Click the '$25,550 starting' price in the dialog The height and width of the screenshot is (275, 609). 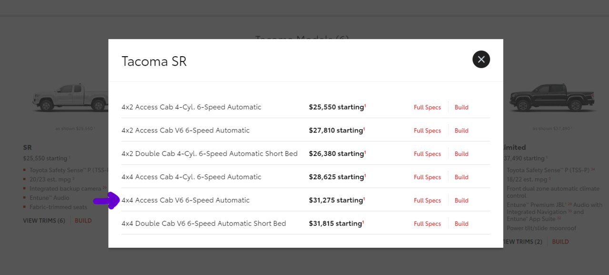click(x=336, y=107)
